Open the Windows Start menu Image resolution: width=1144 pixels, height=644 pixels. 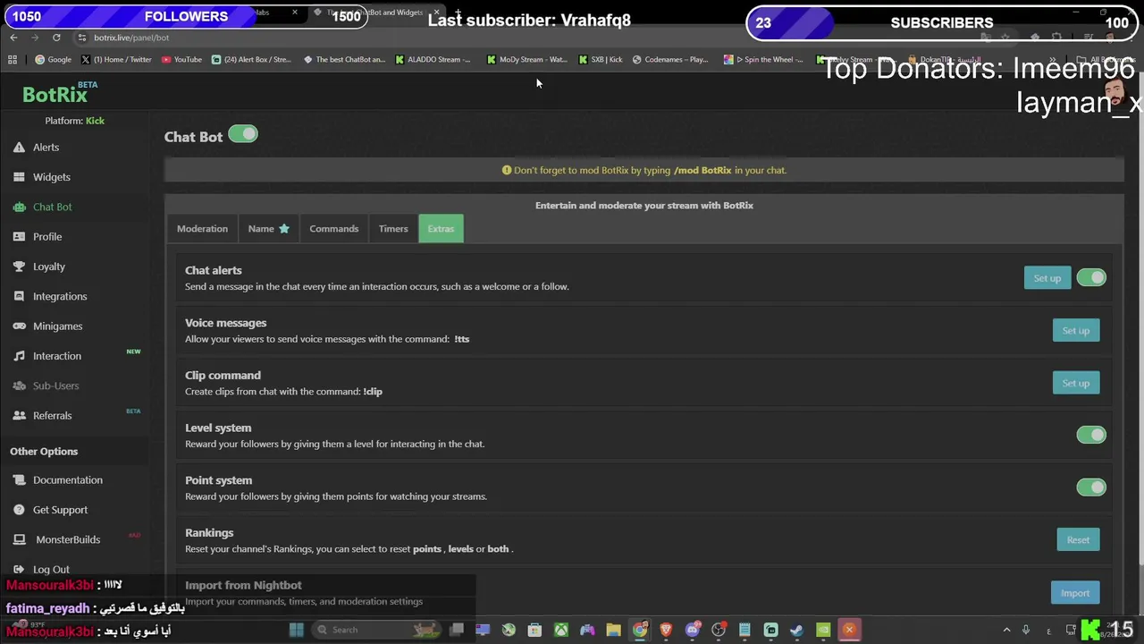[297, 630]
